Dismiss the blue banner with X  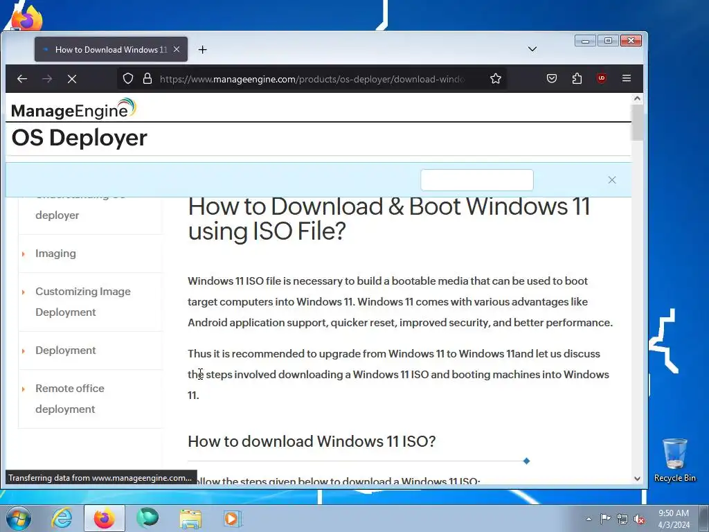coord(612,180)
